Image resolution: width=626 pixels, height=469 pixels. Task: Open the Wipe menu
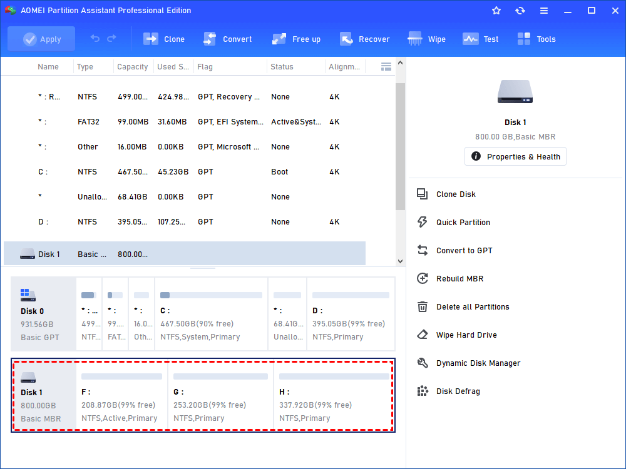(x=426, y=39)
